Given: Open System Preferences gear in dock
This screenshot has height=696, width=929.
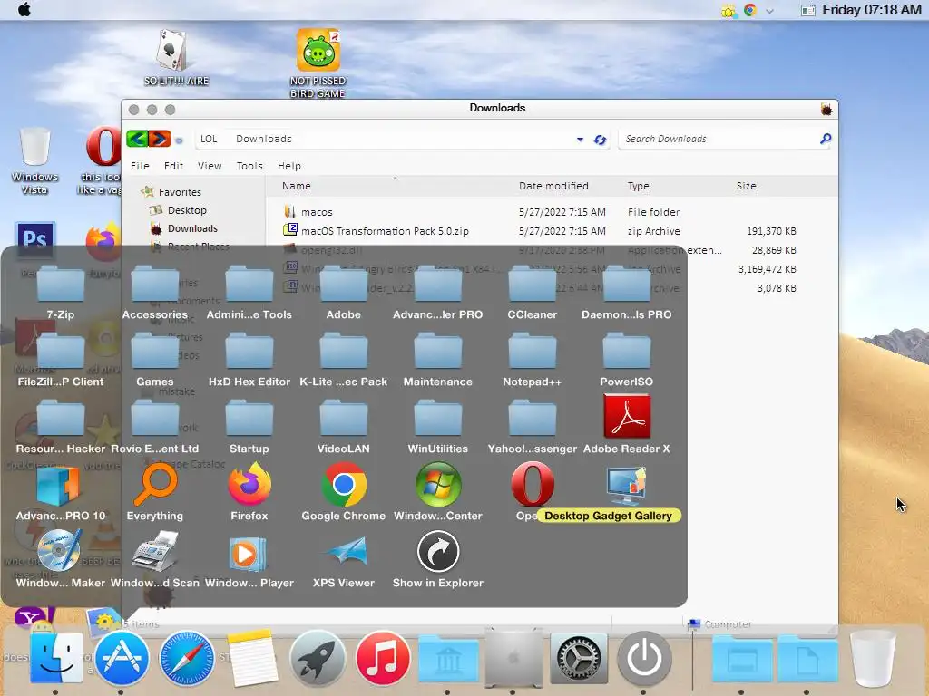Looking at the screenshot, I should click(578, 658).
